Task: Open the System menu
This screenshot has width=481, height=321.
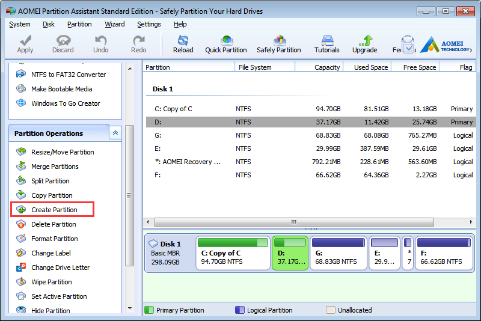Action: (x=20, y=24)
